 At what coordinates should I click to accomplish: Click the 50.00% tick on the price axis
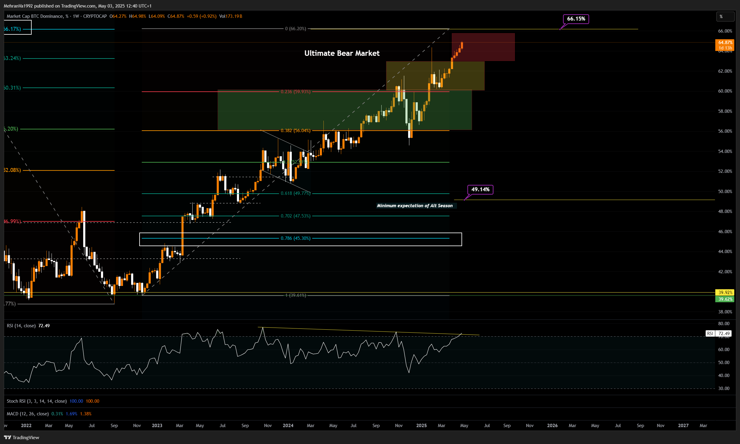(x=725, y=192)
